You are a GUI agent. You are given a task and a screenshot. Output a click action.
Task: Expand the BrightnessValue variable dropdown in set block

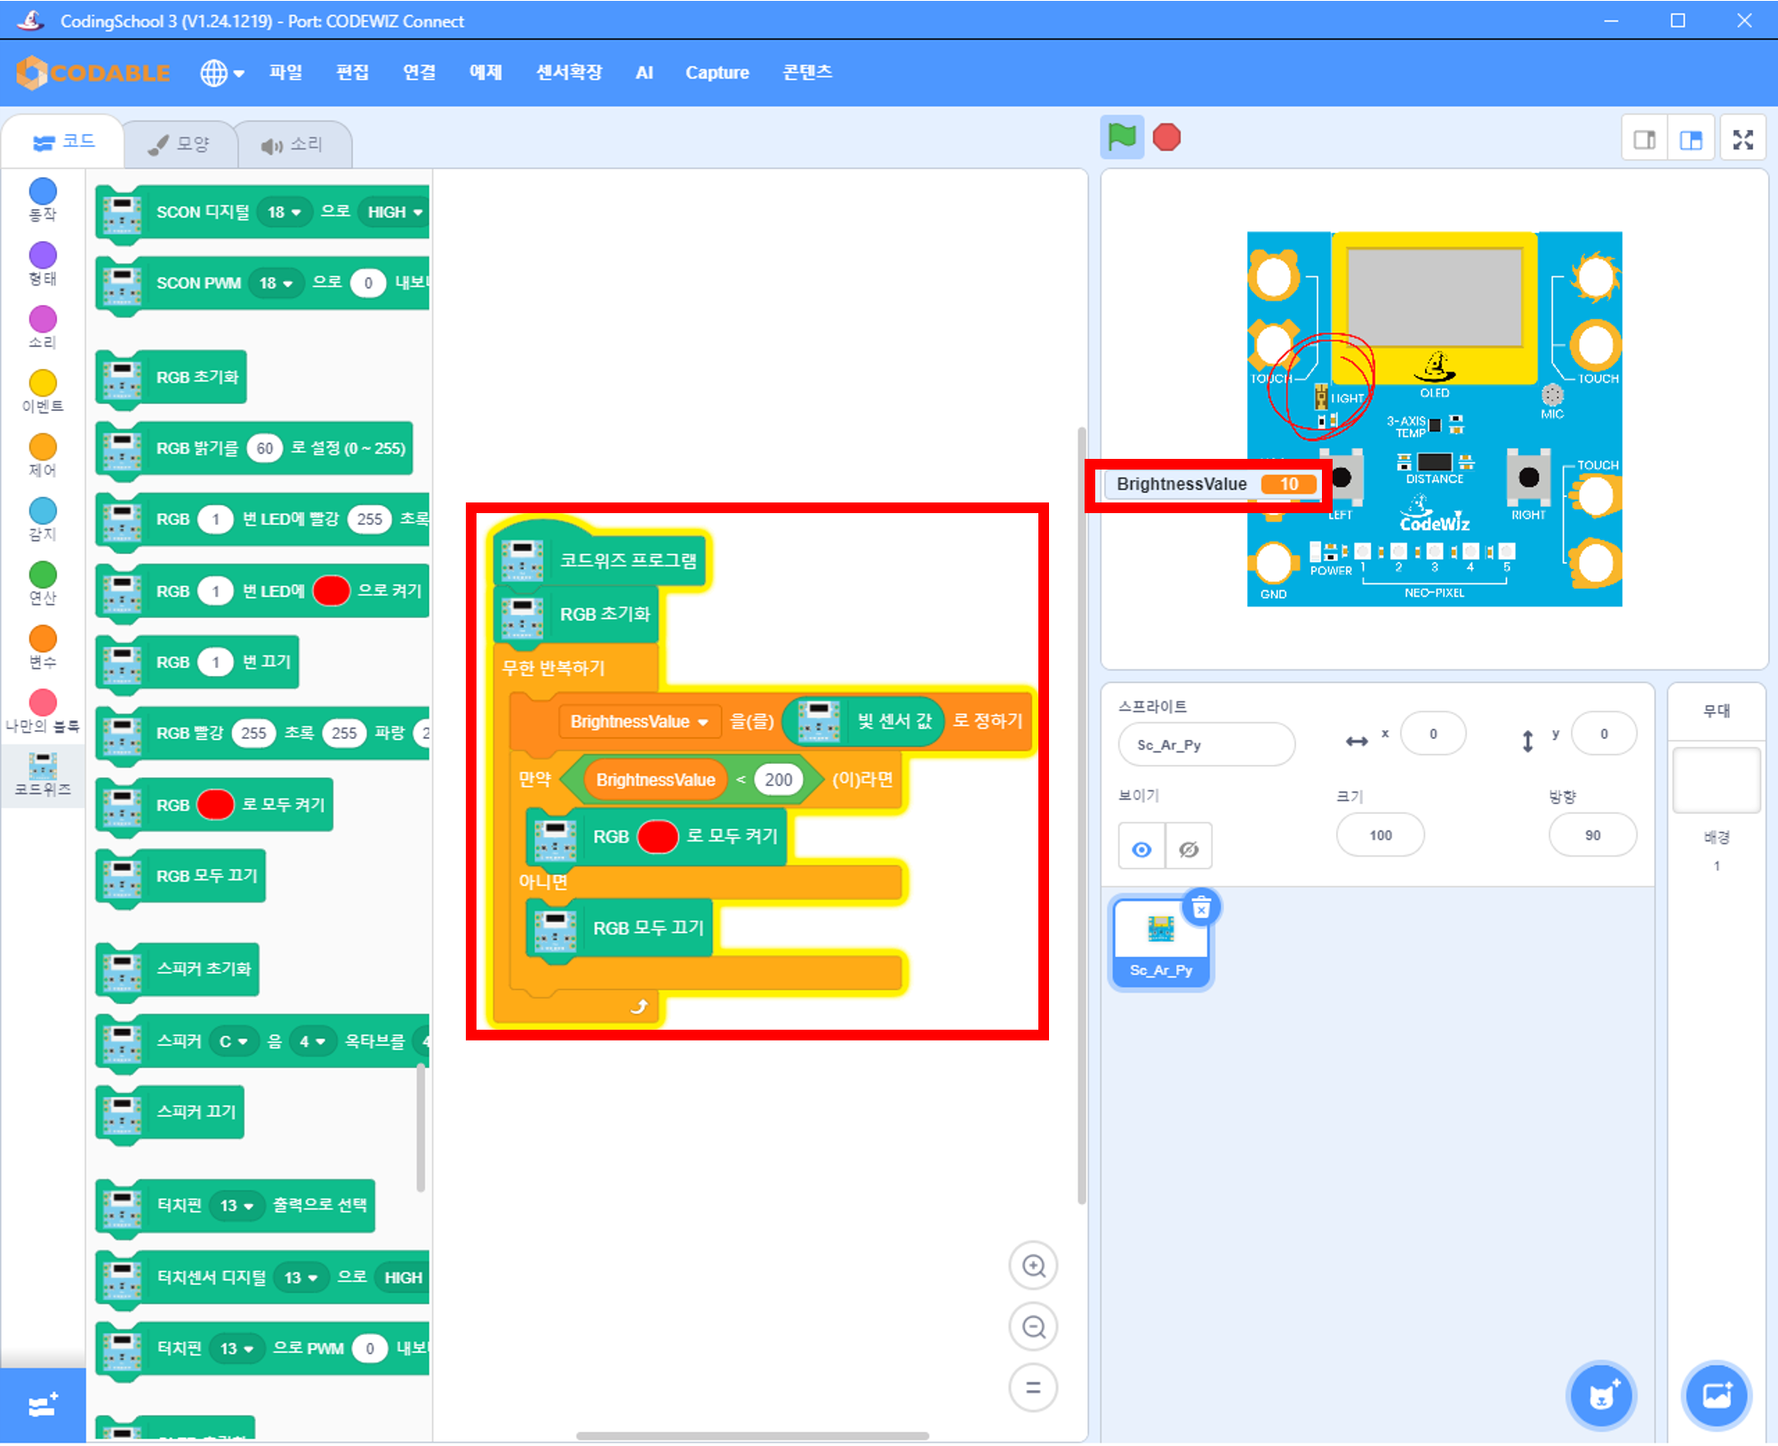[x=702, y=722]
